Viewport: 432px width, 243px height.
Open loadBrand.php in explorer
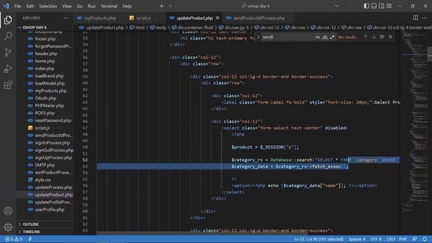49,76
